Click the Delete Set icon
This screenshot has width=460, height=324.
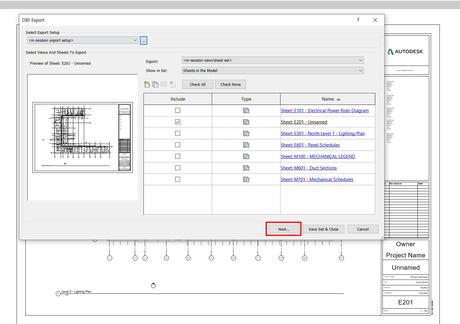173,84
